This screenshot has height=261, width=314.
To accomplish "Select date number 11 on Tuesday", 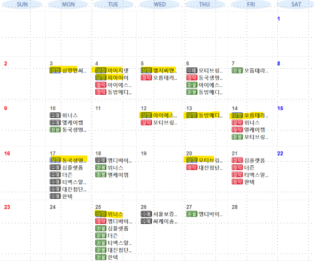I will [98, 109].
